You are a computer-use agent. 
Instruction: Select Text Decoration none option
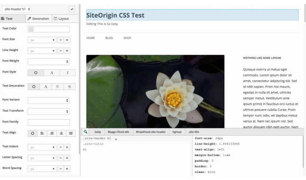[x=34, y=86]
